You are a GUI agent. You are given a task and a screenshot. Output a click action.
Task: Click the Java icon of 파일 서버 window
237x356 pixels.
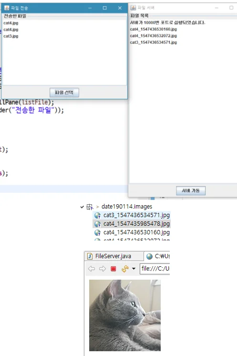point(133,8)
